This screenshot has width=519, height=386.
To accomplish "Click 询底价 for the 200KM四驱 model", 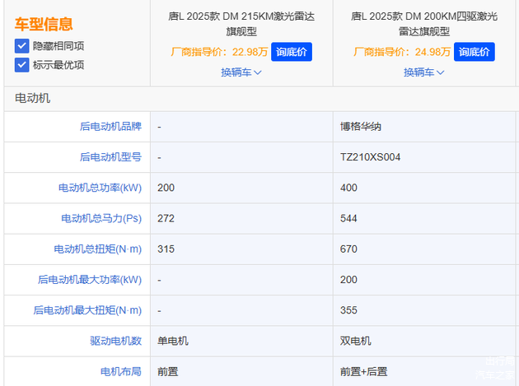I will pyautogui.click(x=474, y=52).
